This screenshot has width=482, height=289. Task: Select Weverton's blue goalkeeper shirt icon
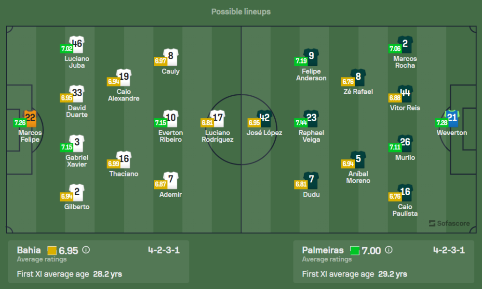pyautogui.click(x=452, y=118)
